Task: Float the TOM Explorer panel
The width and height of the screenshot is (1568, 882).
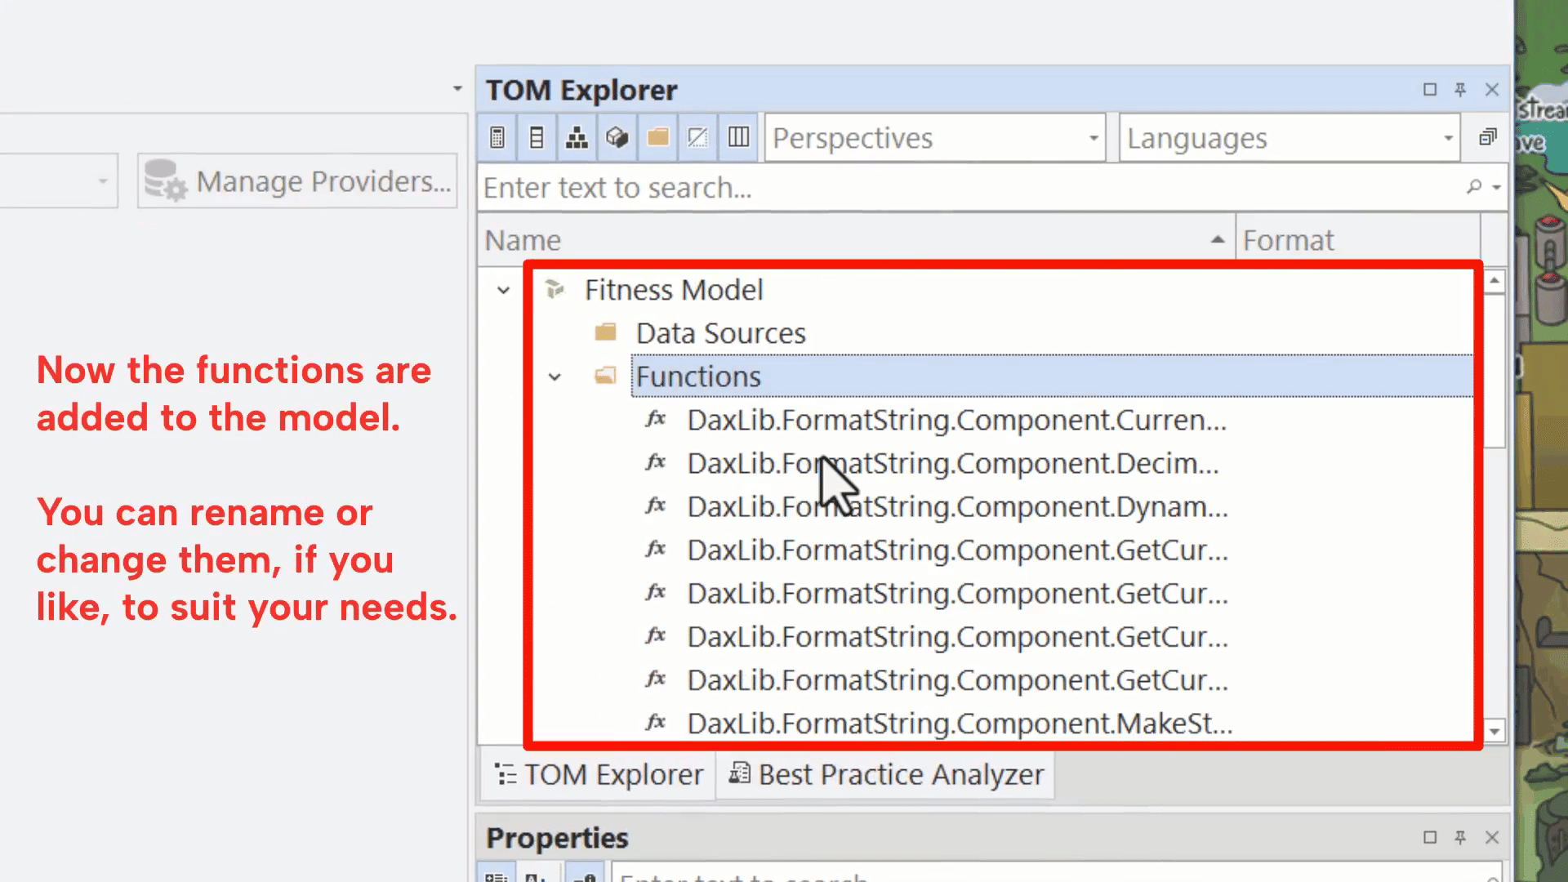Action: coord(1430,90)
